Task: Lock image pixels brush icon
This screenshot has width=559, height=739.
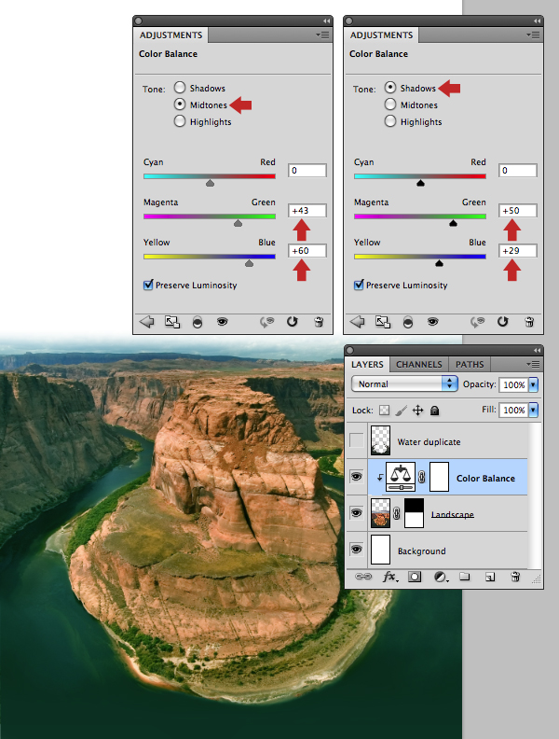Action: 401,410
